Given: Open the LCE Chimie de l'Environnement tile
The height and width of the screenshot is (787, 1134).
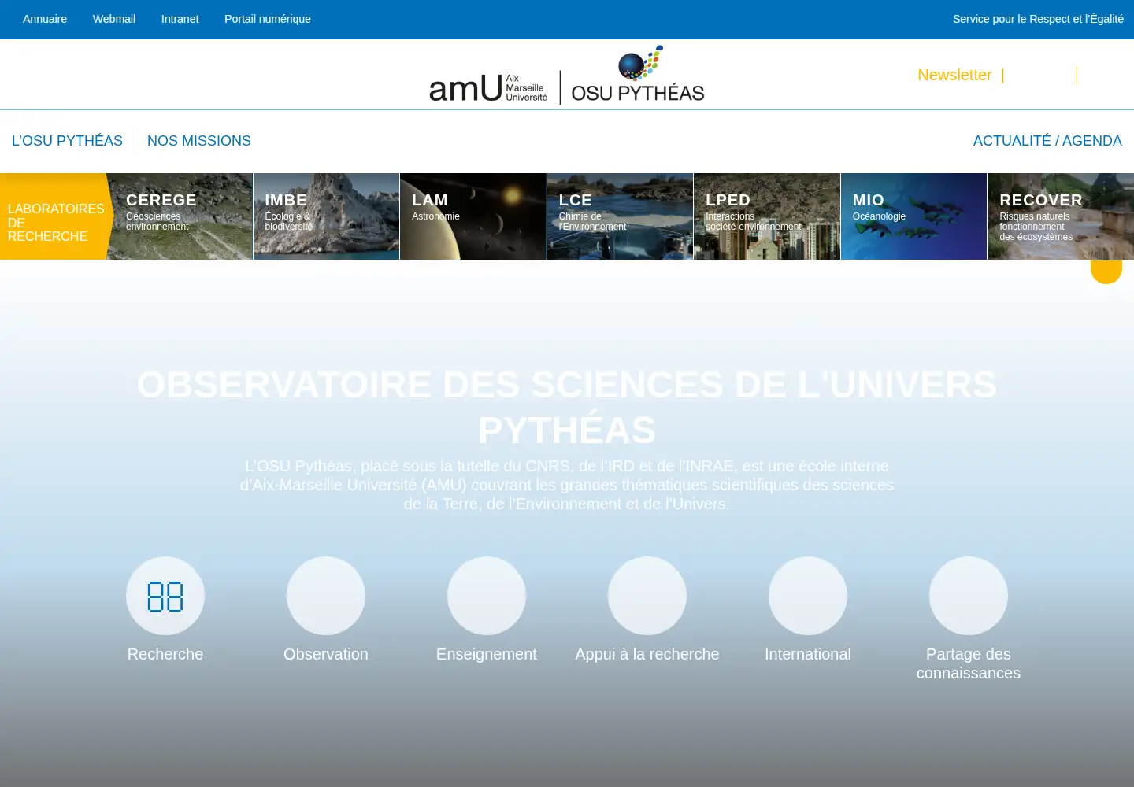Looking at the screenshot, I should coord(621,216).
